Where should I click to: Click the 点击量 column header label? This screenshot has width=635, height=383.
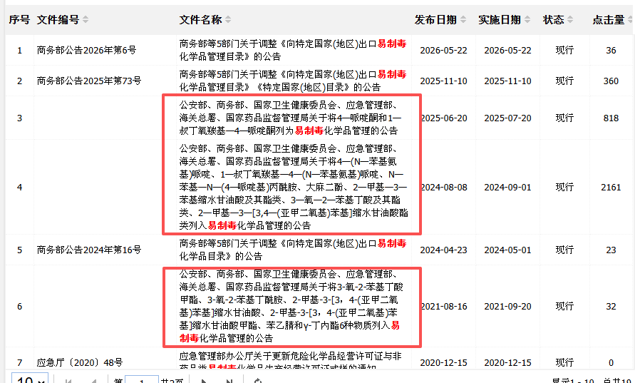[x=609, y=19]
